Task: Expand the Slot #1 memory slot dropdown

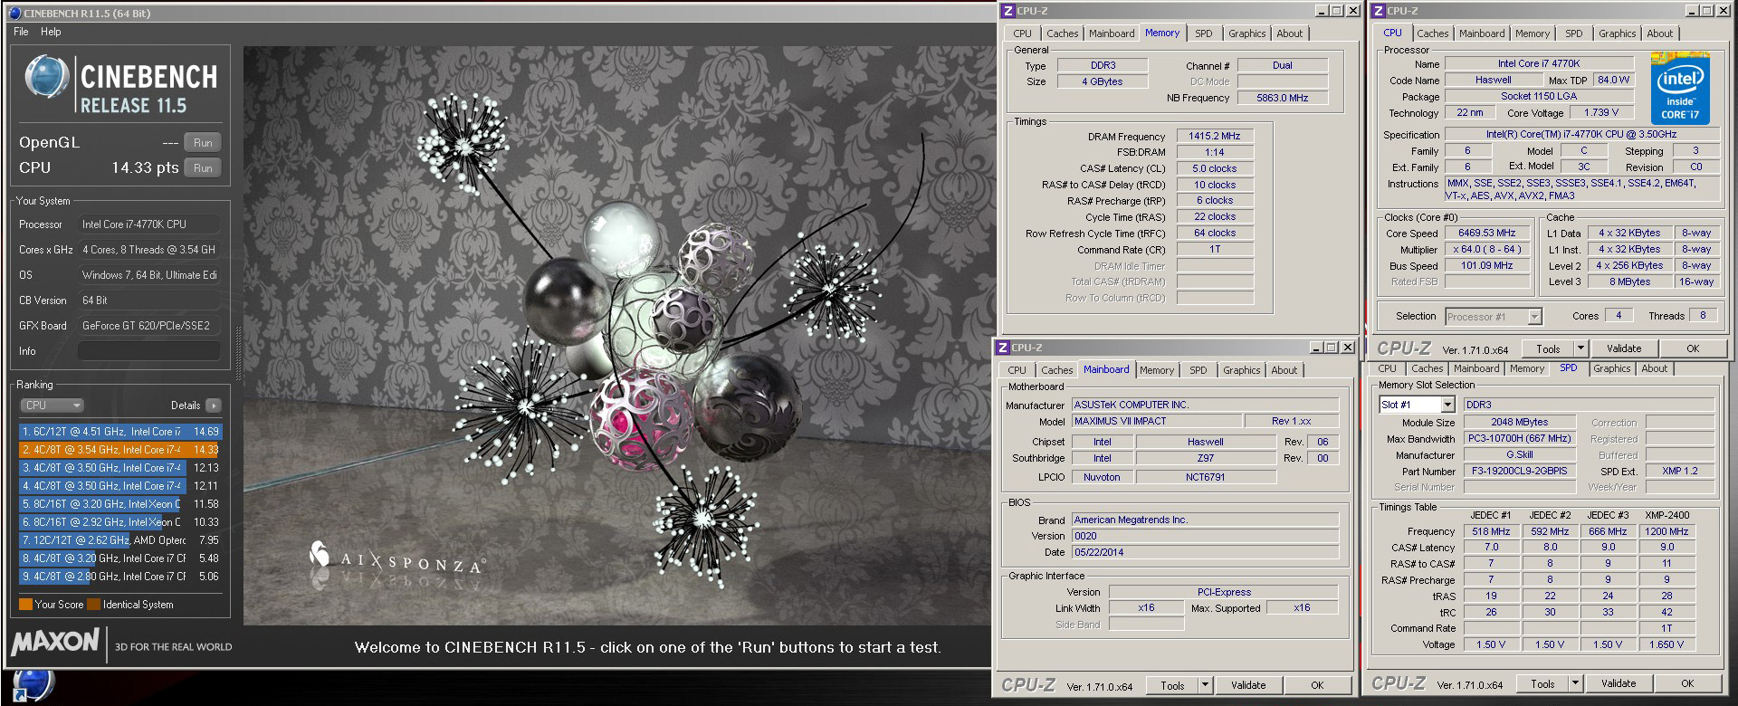Action: pos(1447,405)
